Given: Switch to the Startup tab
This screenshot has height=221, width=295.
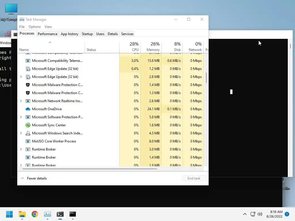Looking at the screenshot, I should tap(87, 34).
